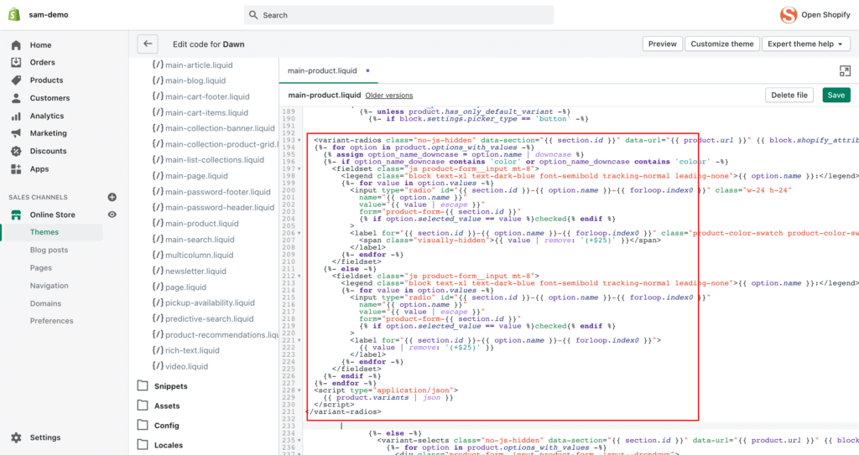
Task: Go back with the arrow button
Action: click(x=148, y=44)
